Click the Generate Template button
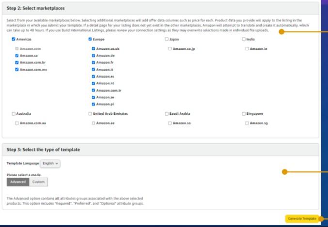 point(302,219)
